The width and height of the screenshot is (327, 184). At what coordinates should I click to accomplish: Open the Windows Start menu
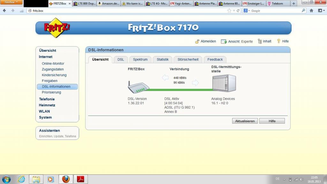(6, 180)
